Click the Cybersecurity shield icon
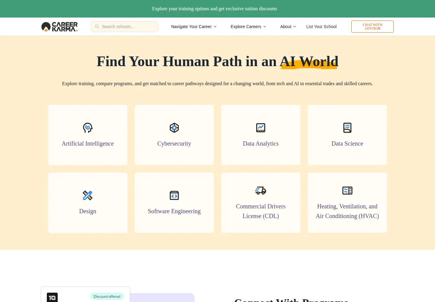 point(174,128)
